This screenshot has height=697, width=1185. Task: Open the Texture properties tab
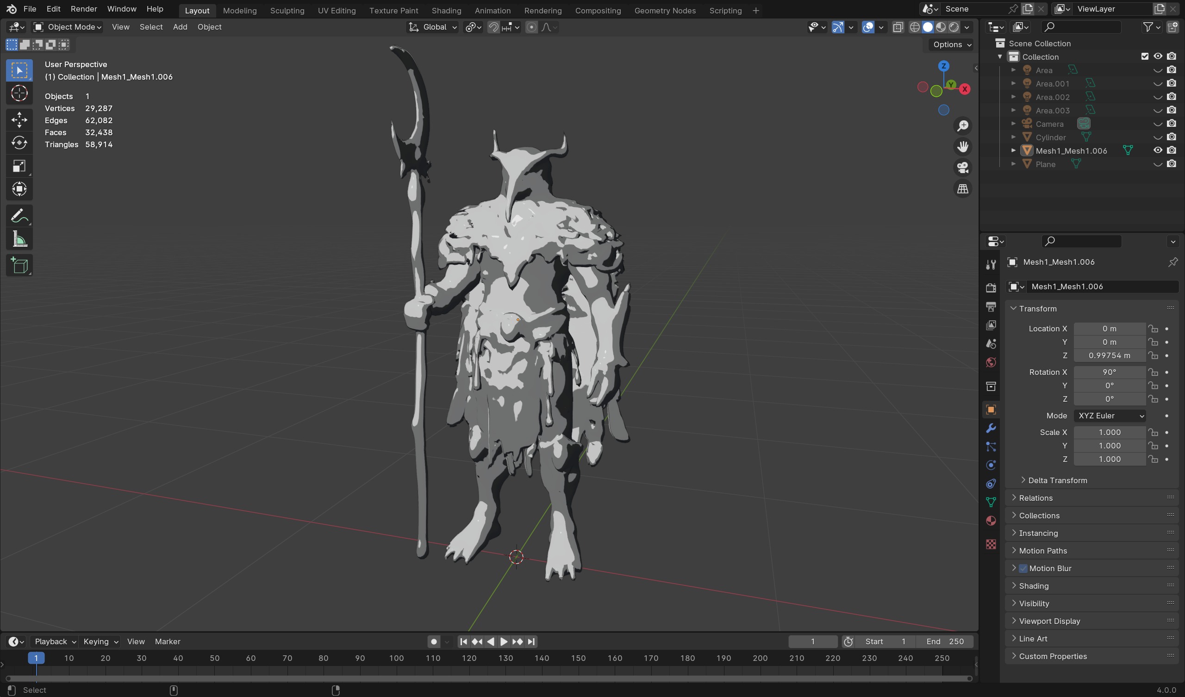coord(991,544)
